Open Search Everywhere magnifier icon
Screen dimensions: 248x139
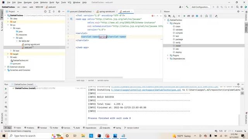coord(237,7)
